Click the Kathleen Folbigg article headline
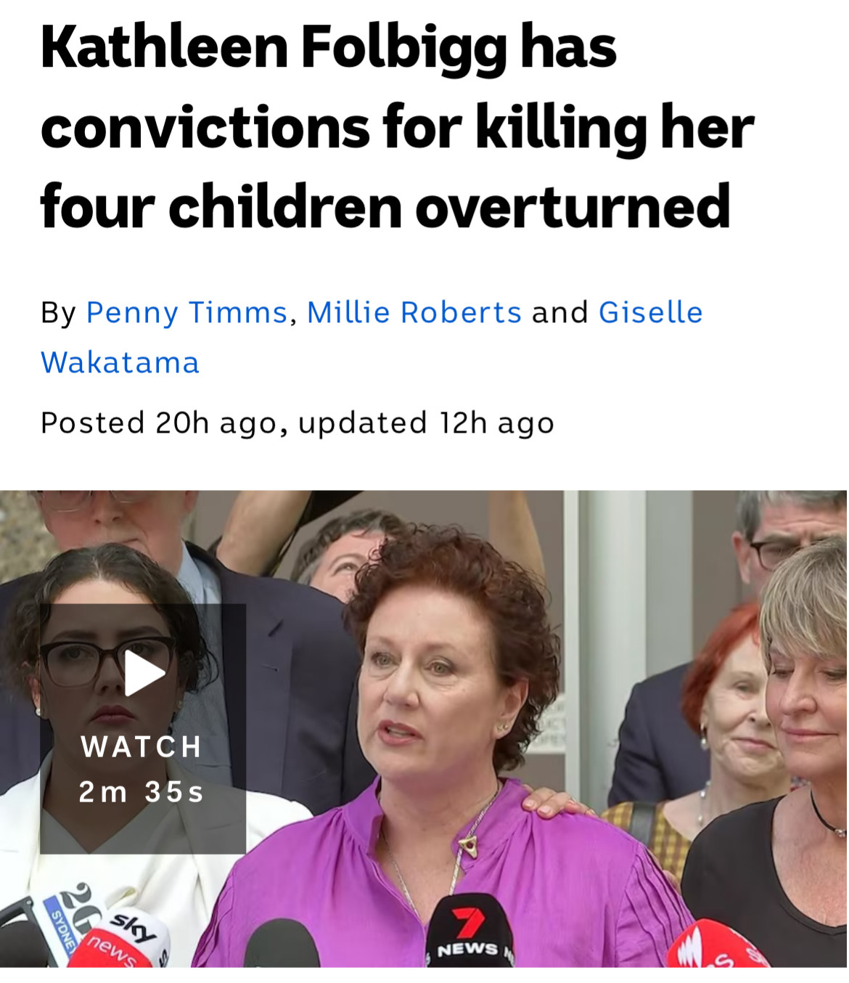 [x=397, y=126]
